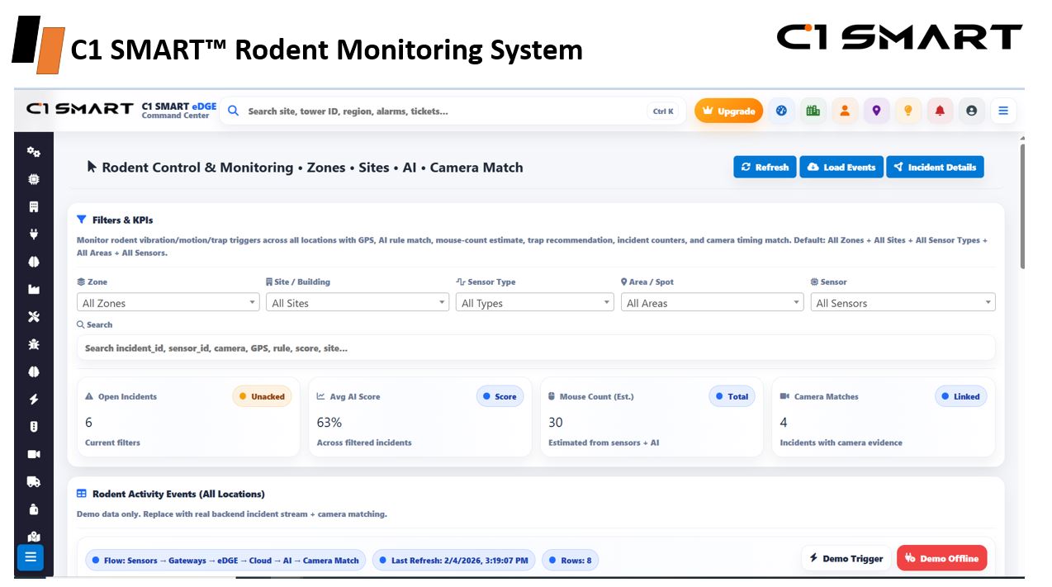Activate the Demo Offline switch
Image resolution: width=1052 pixels, height=587 pixels.
click(942, 558)
